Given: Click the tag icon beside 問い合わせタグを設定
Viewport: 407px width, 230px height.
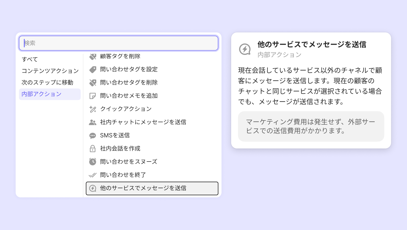Looking at the screenshot, I should click(93, 70).
